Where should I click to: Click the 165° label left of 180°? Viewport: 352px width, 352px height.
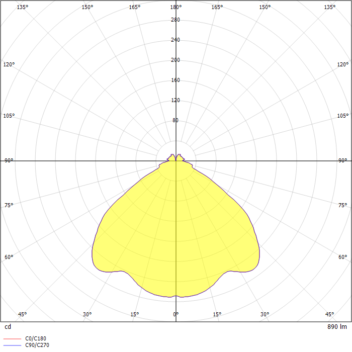[x=134, y=7]
